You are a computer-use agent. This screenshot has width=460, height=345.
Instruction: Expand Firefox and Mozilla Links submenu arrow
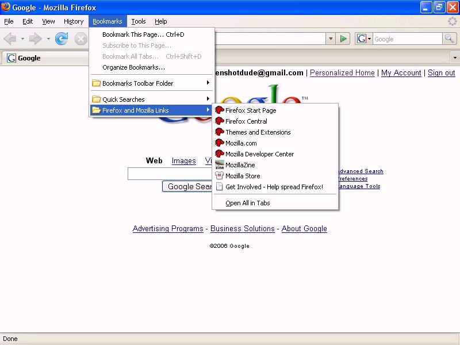(208, 110)
